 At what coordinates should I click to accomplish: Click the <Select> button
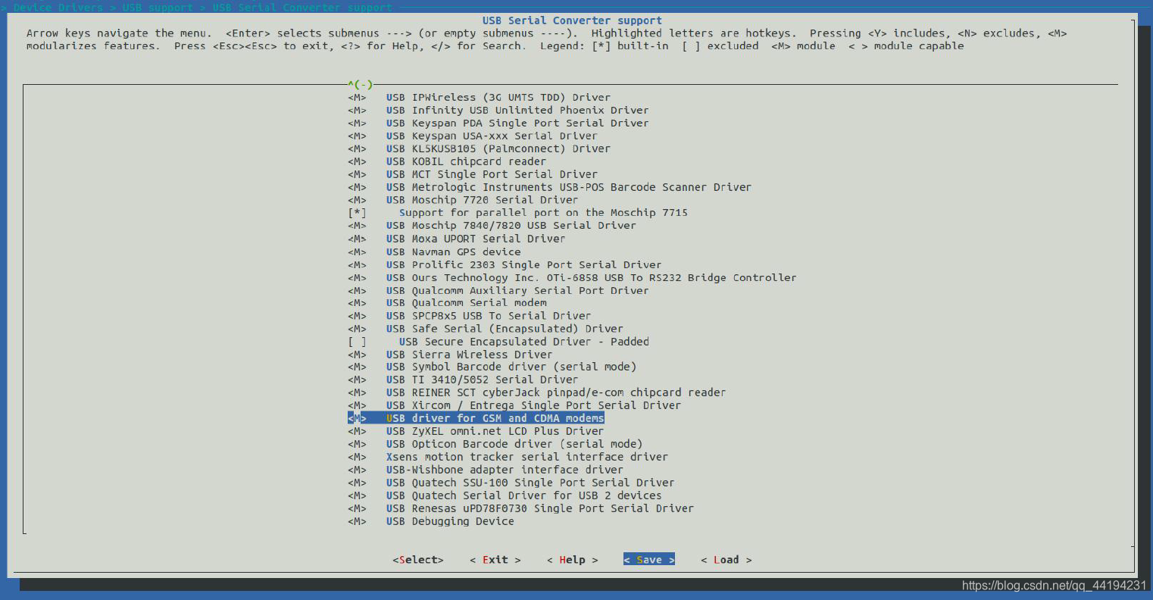point(417,560)
